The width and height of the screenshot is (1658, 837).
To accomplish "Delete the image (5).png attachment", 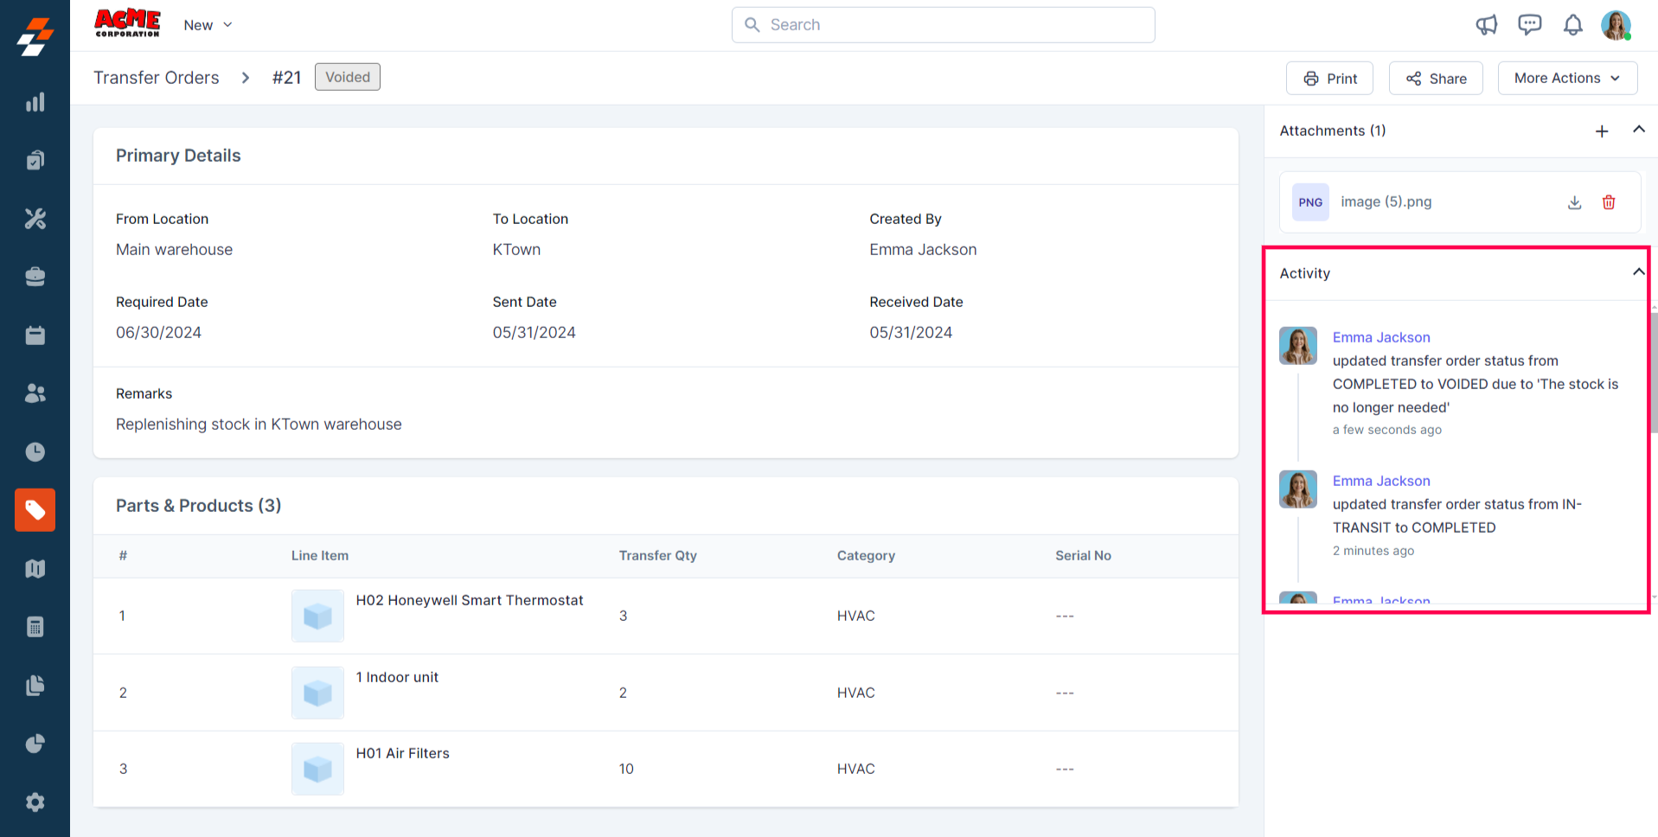I will pos(1609,202).
